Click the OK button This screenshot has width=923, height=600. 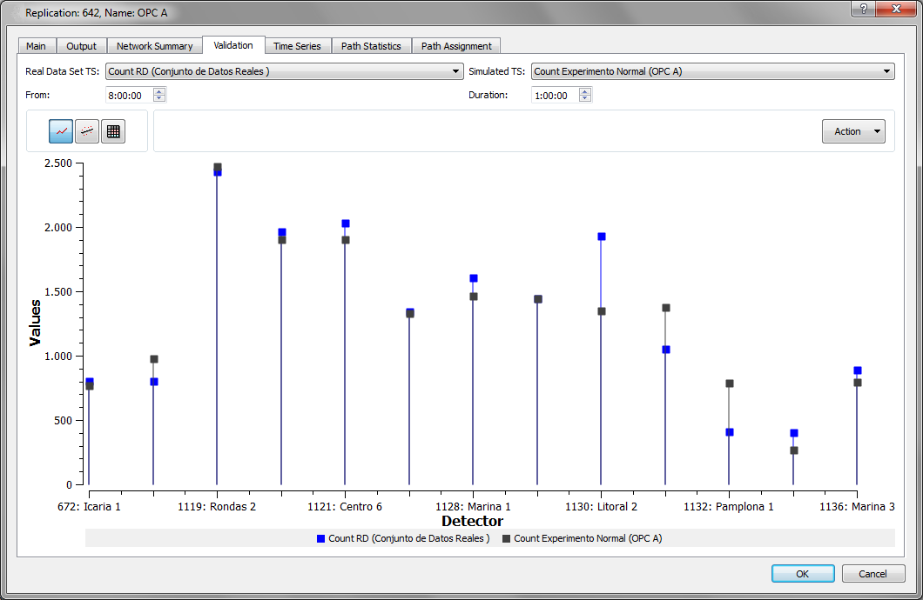[x=802, y=573]
